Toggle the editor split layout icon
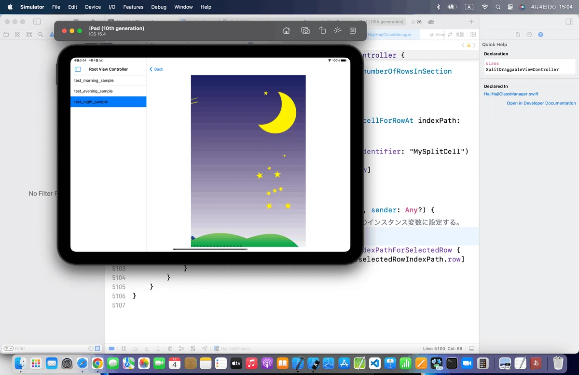The image size is (579, 375). 473,35
